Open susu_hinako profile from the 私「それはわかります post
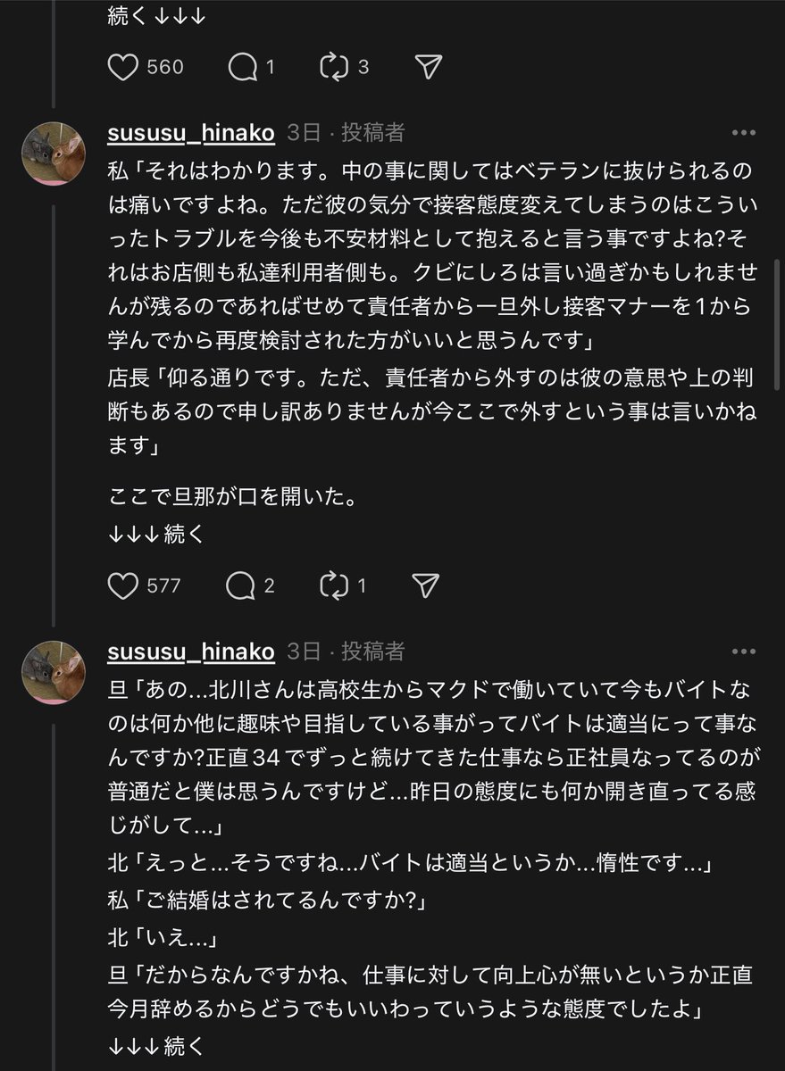Viewport: 785px width, 1071px height. pos(191,133)
